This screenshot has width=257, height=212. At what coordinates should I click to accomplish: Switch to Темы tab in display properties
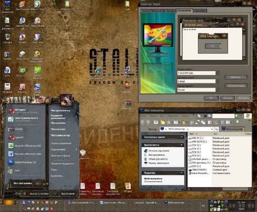144,11
